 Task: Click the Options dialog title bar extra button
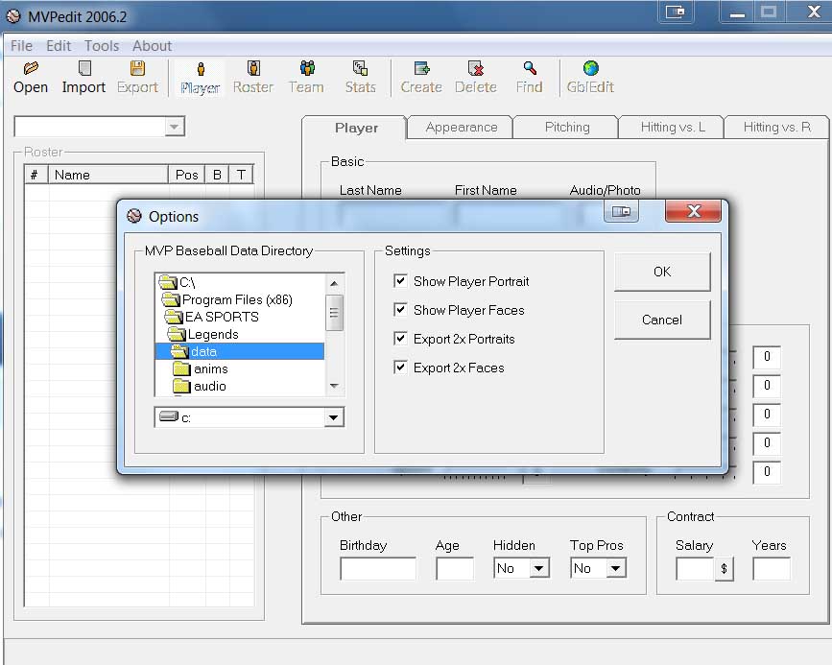(x=621, y=212)
